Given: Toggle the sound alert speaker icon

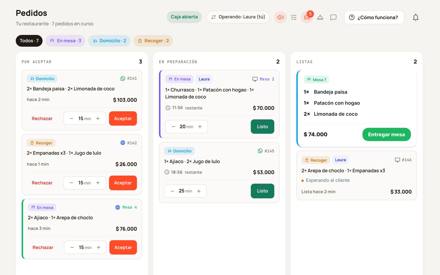Looking at the screenshot, I should coord(280,17).
